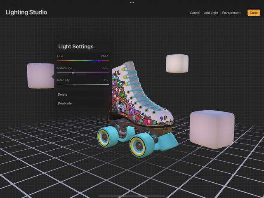Click the Lighting Studio title
The image size is (264, 198).
pyautogui.click(x=26, y=12)
